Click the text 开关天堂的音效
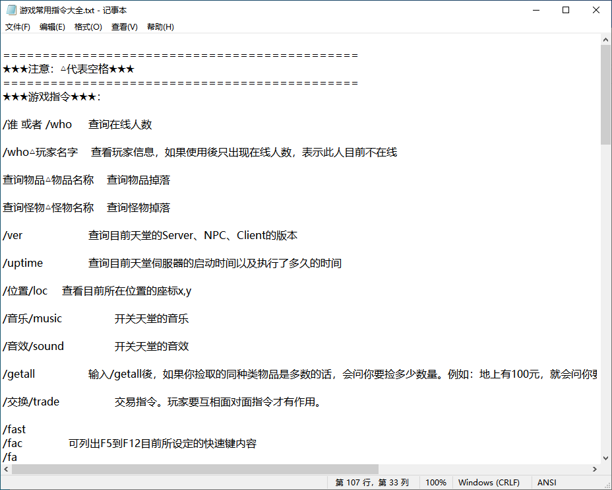The height and width of the screenshot is (490, 612). [x=152, y=347]
